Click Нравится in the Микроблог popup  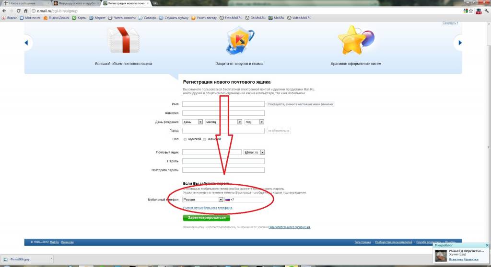click(x=471, y=259)
